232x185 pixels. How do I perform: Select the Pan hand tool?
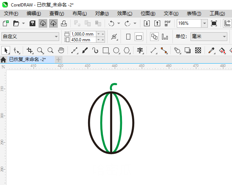61,50
